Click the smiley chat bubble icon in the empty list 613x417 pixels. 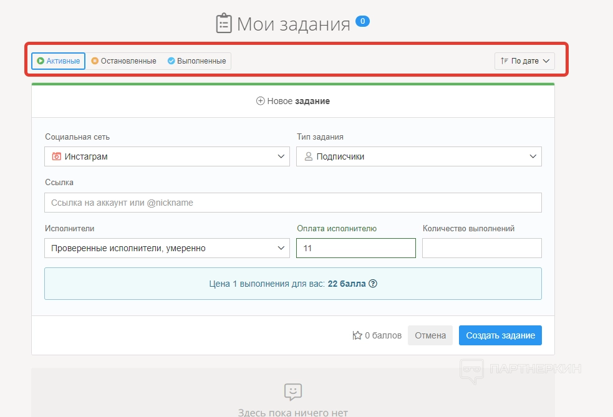point(292,391)
